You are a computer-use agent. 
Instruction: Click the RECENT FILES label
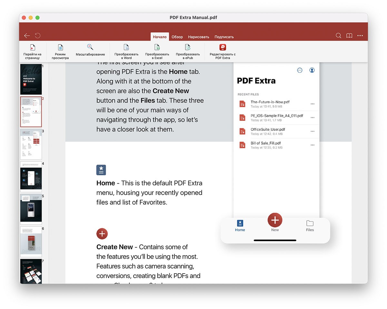tap(248, 95)
